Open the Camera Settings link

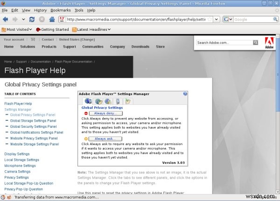click(17, 172)
